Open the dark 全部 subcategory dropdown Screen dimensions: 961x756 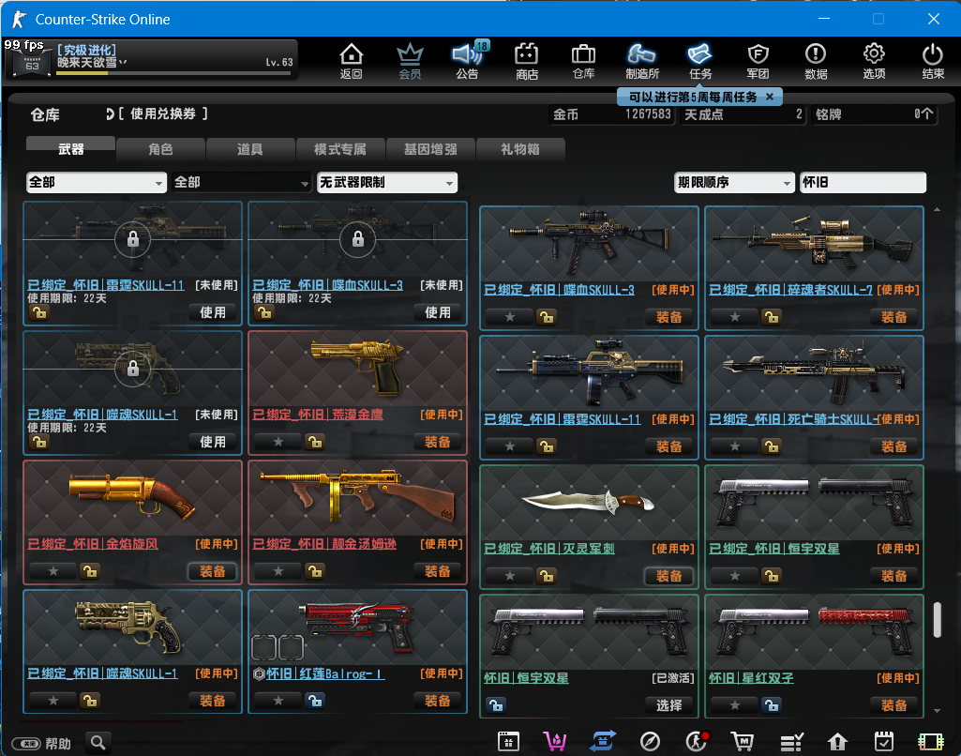tap(241, 182)
